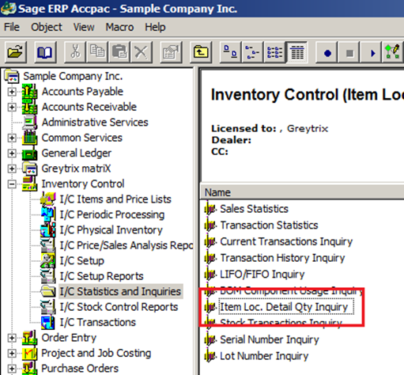Open Transaction Statistics item
Image resolution: width=404 pixels, height=375 pixels.
point(269,225)
